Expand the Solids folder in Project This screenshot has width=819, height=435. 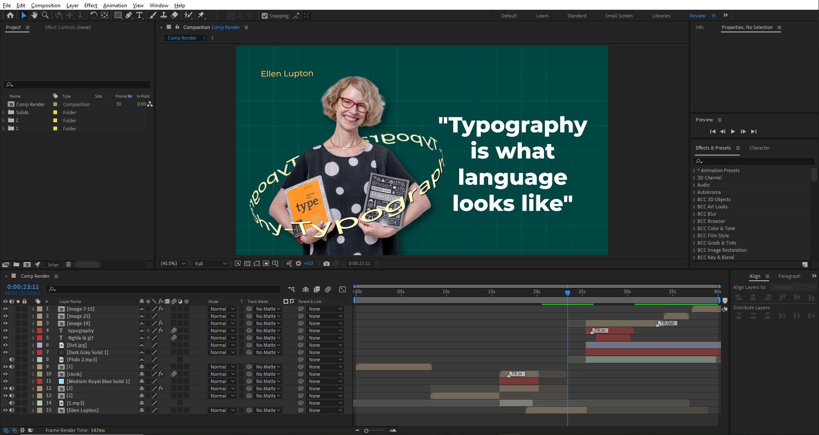click(4, 112)
